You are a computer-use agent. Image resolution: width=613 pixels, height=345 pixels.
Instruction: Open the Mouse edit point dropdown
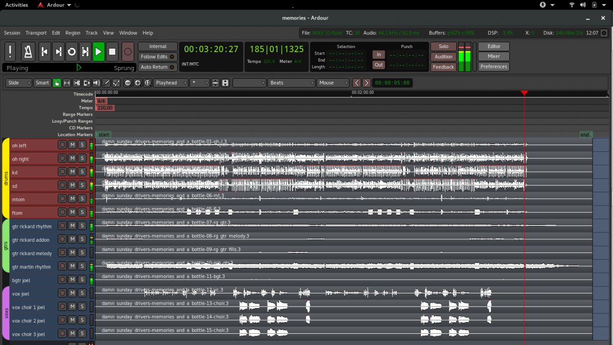click(x=333, y=83)
